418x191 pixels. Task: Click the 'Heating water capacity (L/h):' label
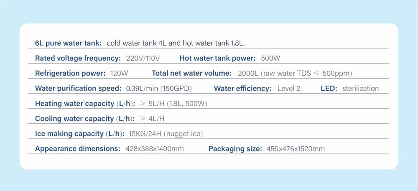coord(85,103)
